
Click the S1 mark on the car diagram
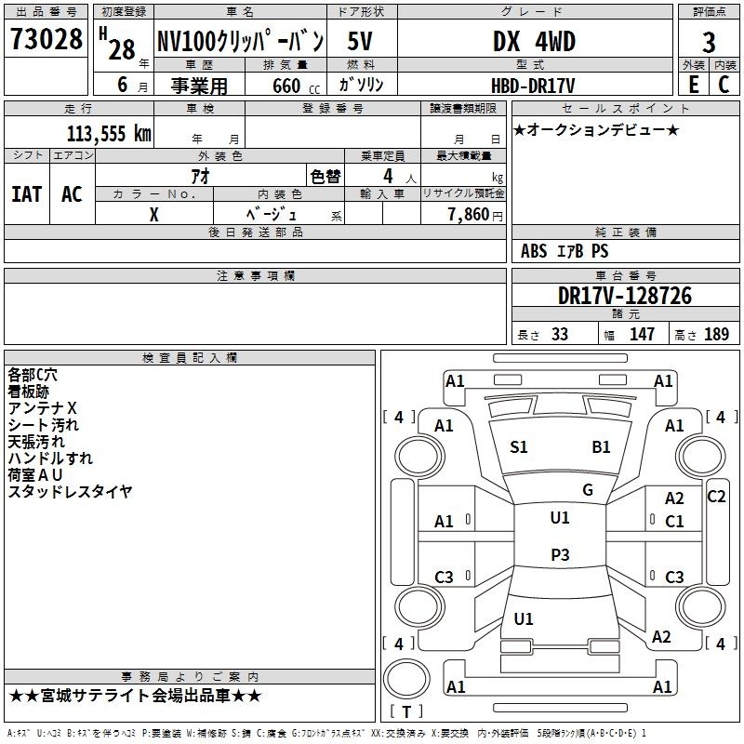519,447
